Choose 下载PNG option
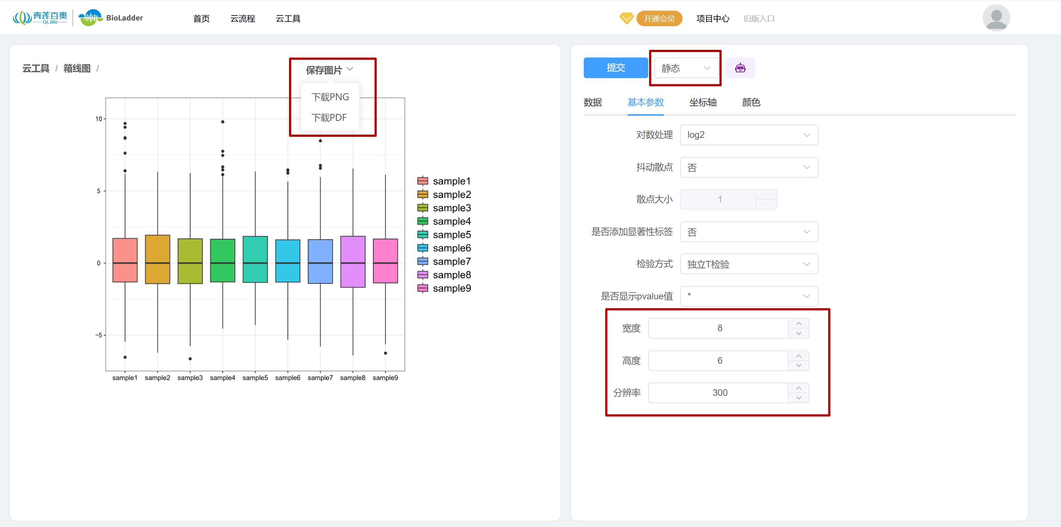1061x527 pixels. (x=330, y=97)
